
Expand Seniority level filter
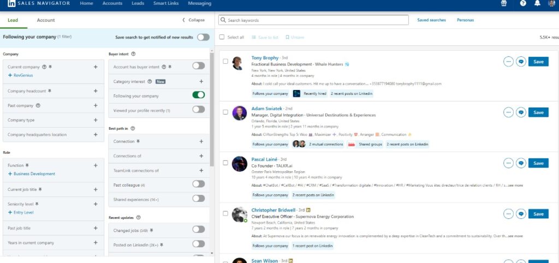96,204
